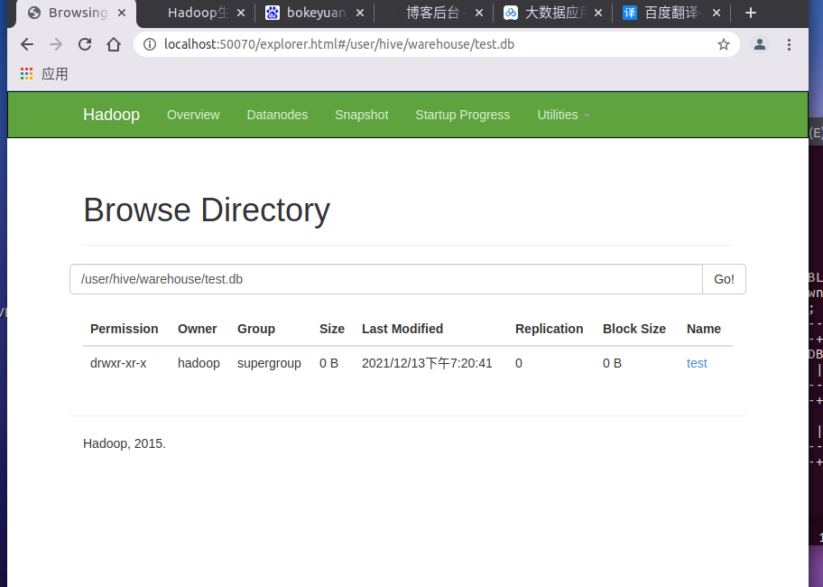
Task: Expand the Utilities dropdown menu
Action: [x=563, y=115]
